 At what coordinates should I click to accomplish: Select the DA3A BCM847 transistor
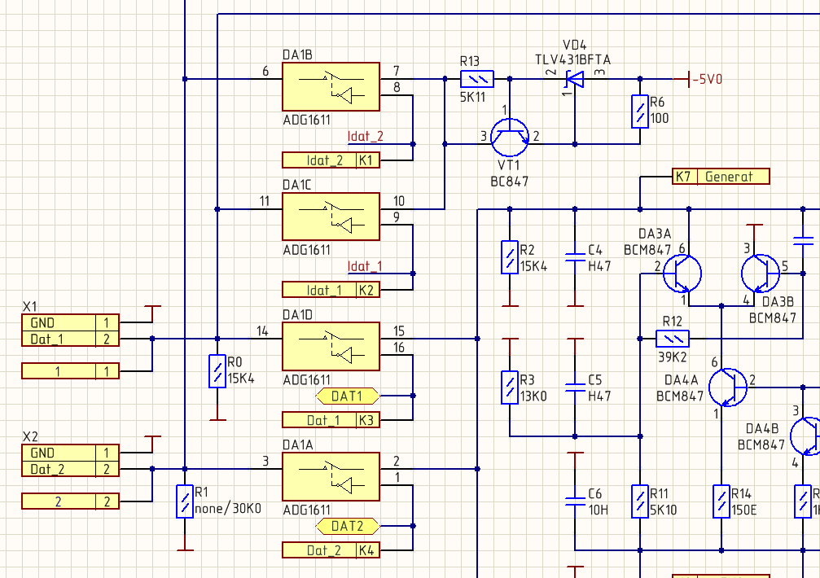tap(682, 274)
